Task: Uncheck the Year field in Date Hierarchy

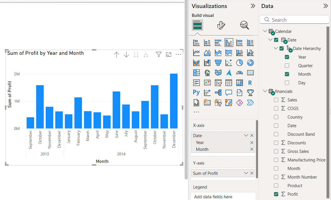Action: click(287, 57)
